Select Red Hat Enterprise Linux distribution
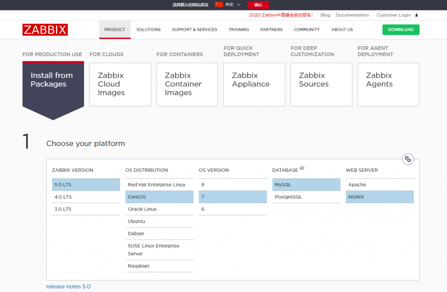 [x=159, y=185]
